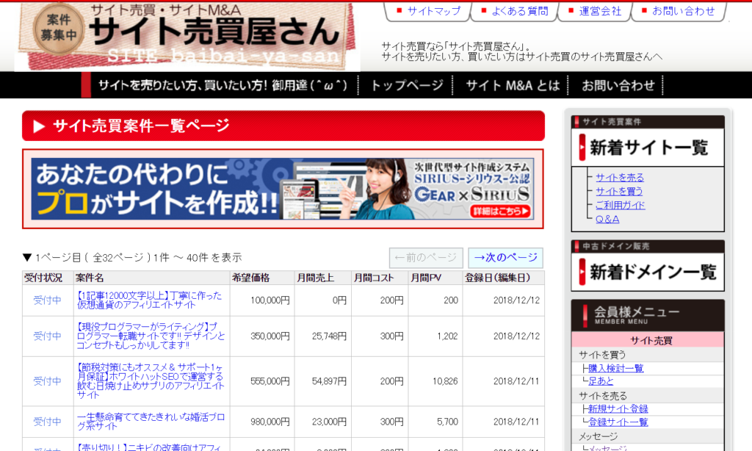Click the サイトを売る sidebar link
Screen dimensions: 752x451
click(x=620, y=177)
